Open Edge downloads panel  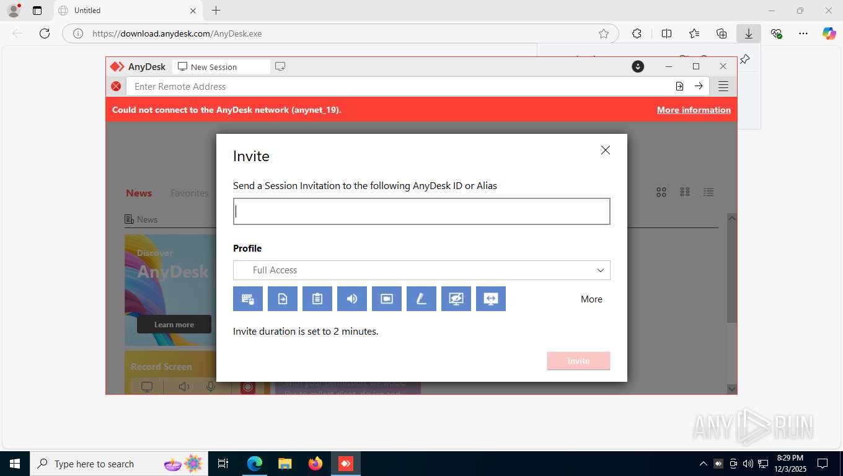pos(749,33)
